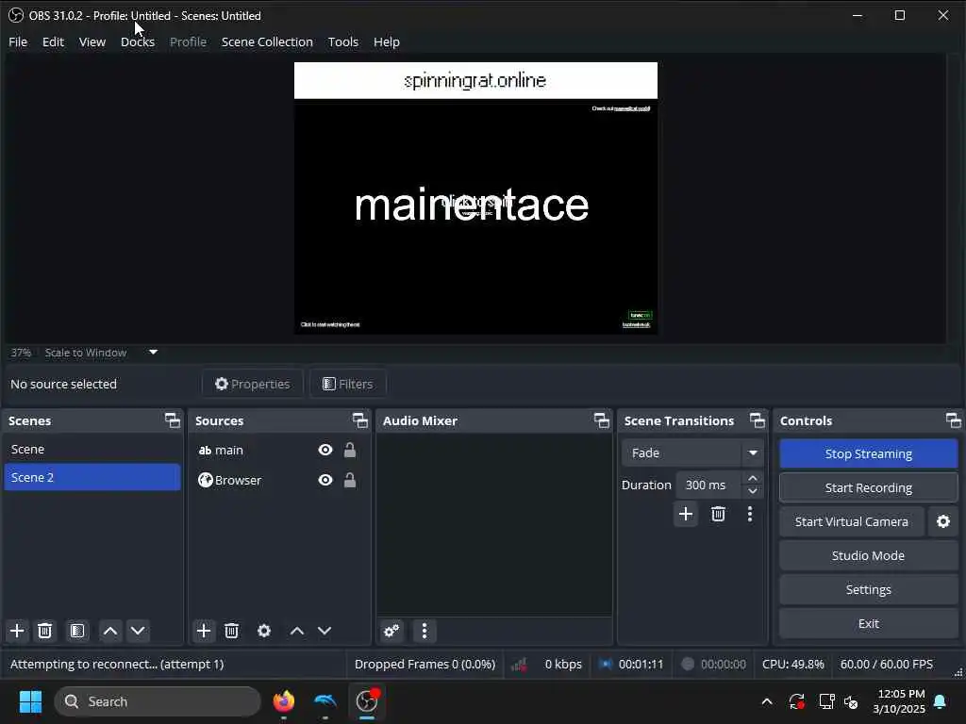Open the Docks menu
Image resolution: width=966 pixels, height=724 pixels.
pos(138,41)
